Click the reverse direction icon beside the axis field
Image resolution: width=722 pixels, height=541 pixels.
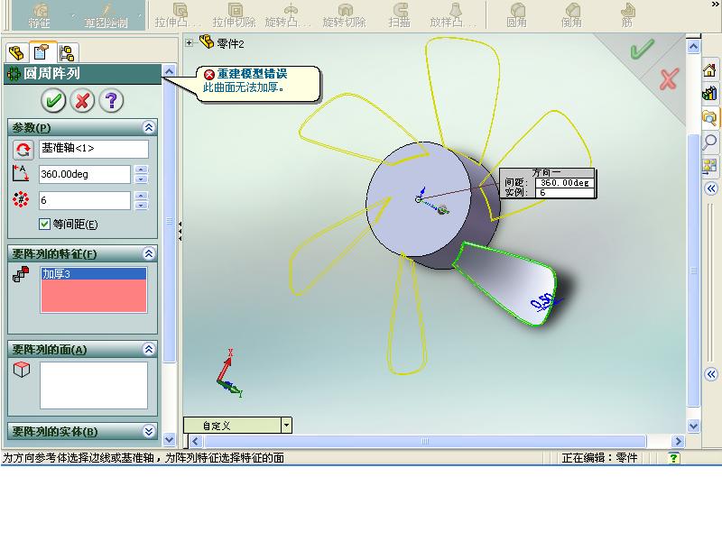23,148
